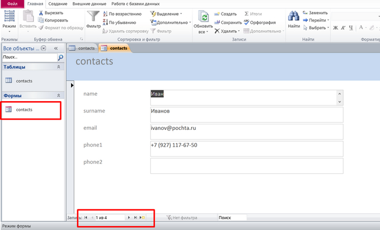Sort ascending with По возрастанию
Image resolution: width=380 pixels, height=230 pixels.
(124, 14)
